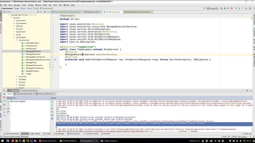Image resolution: width=255 pixels, height=143 pixels.
Task: Open the Navigate menu
Action: coord(17,5)
